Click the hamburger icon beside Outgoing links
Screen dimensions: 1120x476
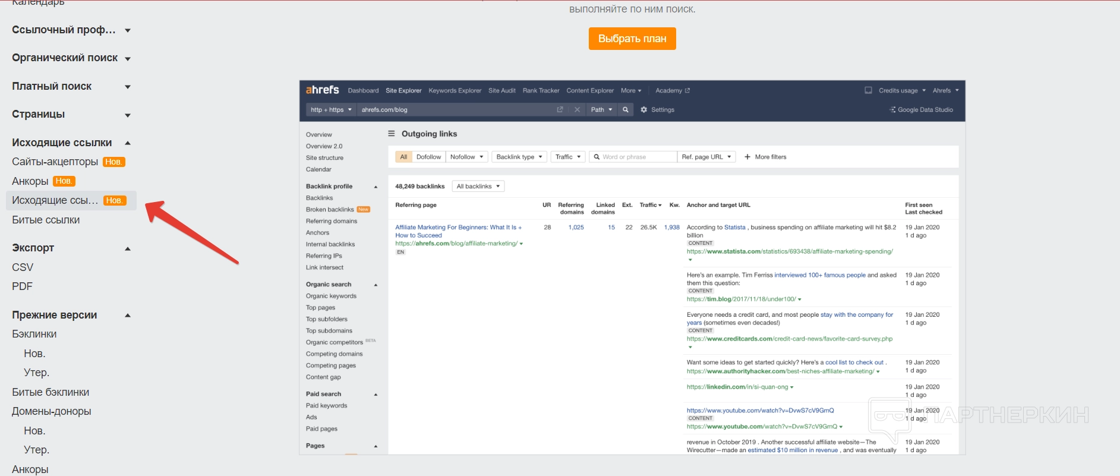click(392, 134)
